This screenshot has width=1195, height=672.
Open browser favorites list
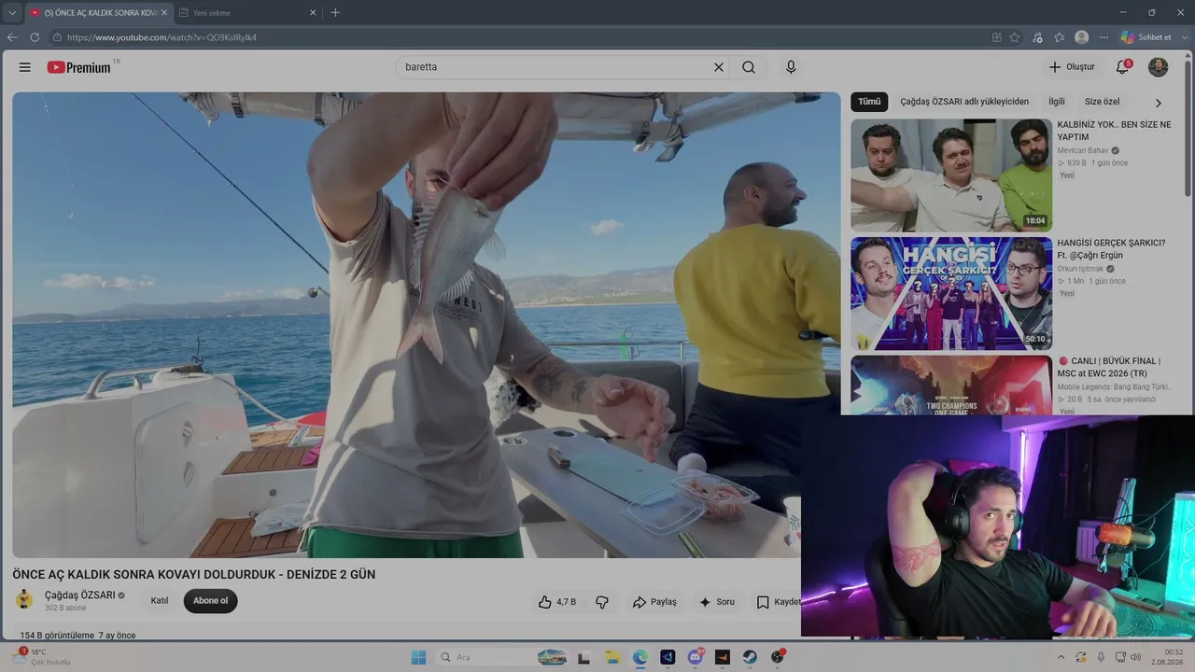[x=1059, y=37]
